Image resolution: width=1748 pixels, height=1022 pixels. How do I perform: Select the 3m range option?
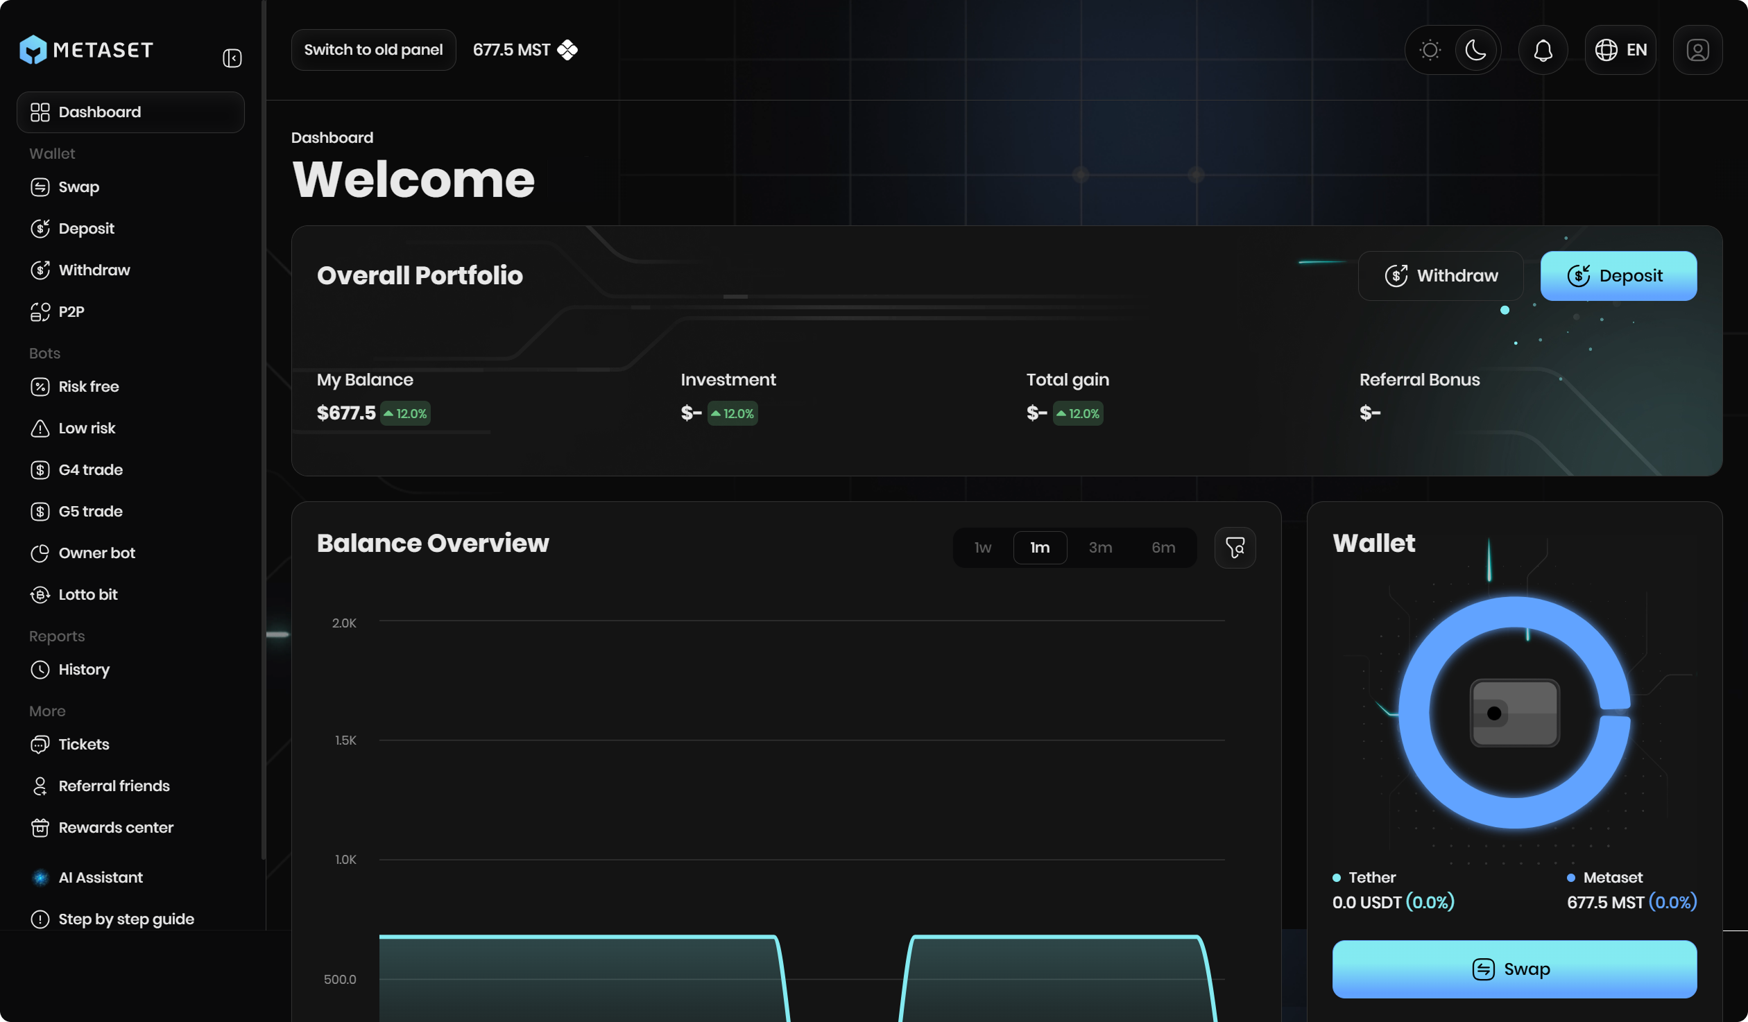1100,548
